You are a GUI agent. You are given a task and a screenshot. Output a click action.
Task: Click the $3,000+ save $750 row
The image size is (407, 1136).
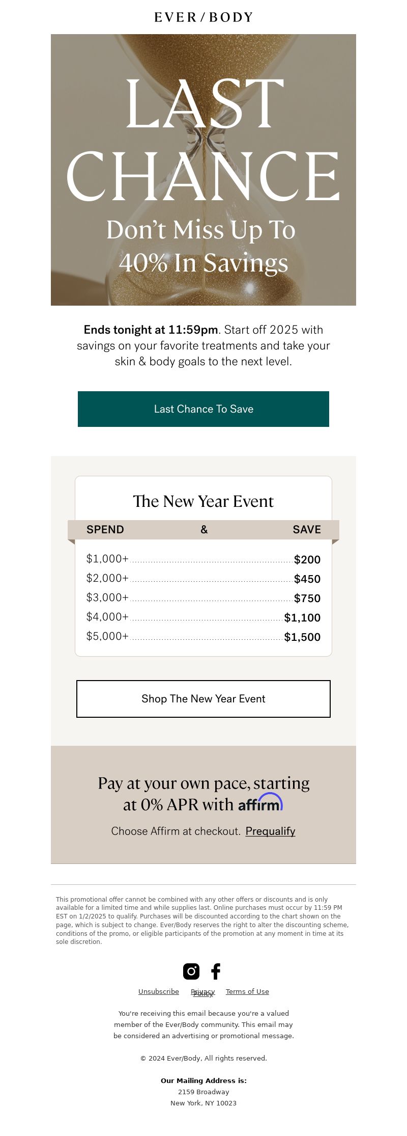pyautogui.click(x=203, y=598)
